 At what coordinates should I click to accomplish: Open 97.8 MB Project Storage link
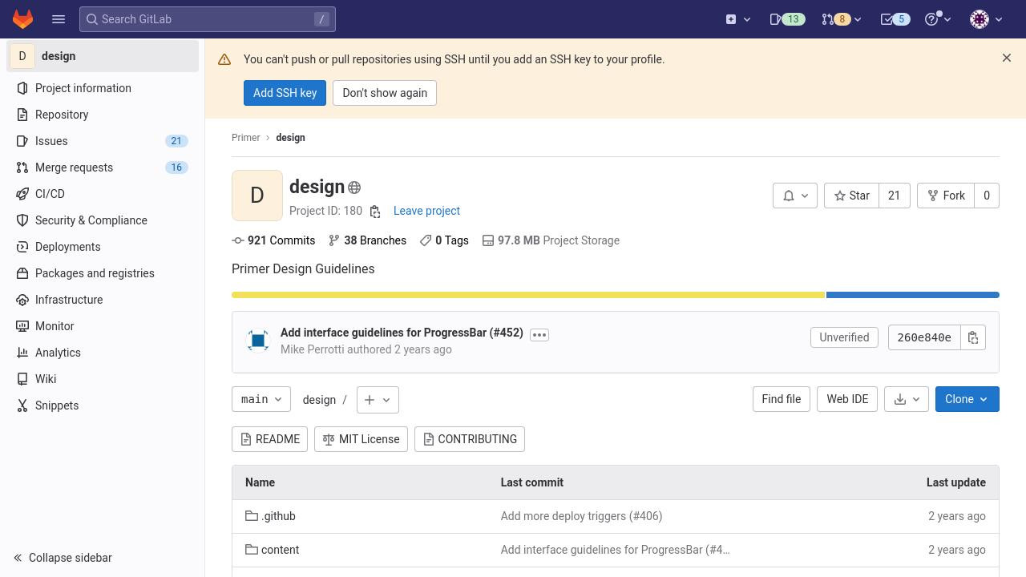point(551,240)
